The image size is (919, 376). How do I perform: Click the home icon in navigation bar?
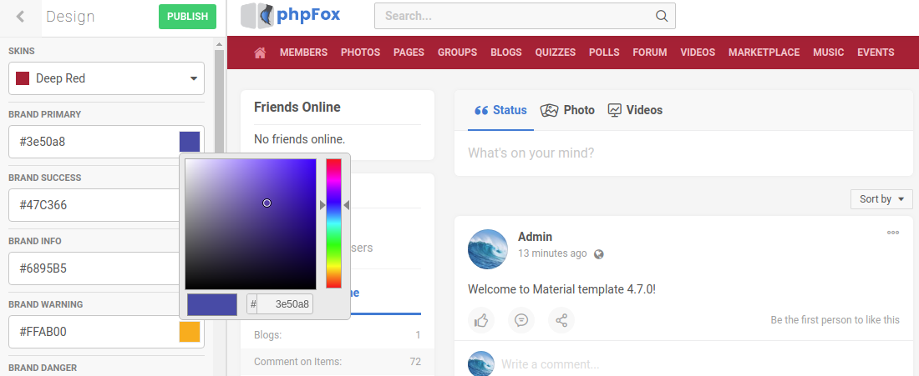[260, 53]
